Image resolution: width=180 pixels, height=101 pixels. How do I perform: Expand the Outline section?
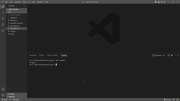point(17,94)
